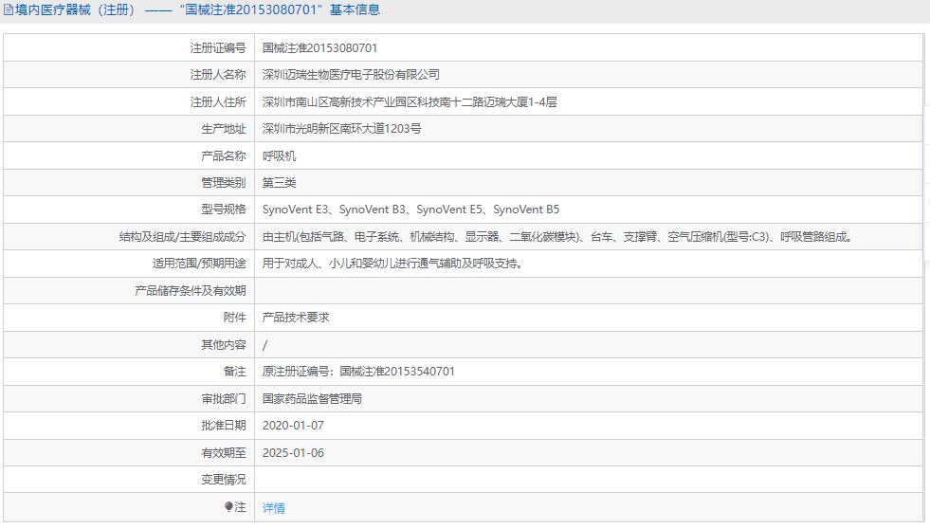Click production address 深圳市光明新区南环大道1203号

pos(341,129)
